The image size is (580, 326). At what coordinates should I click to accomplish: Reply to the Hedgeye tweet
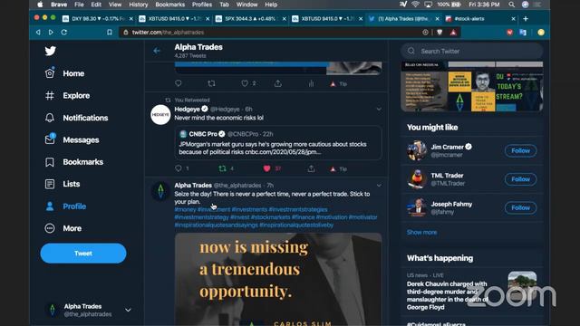179,168
